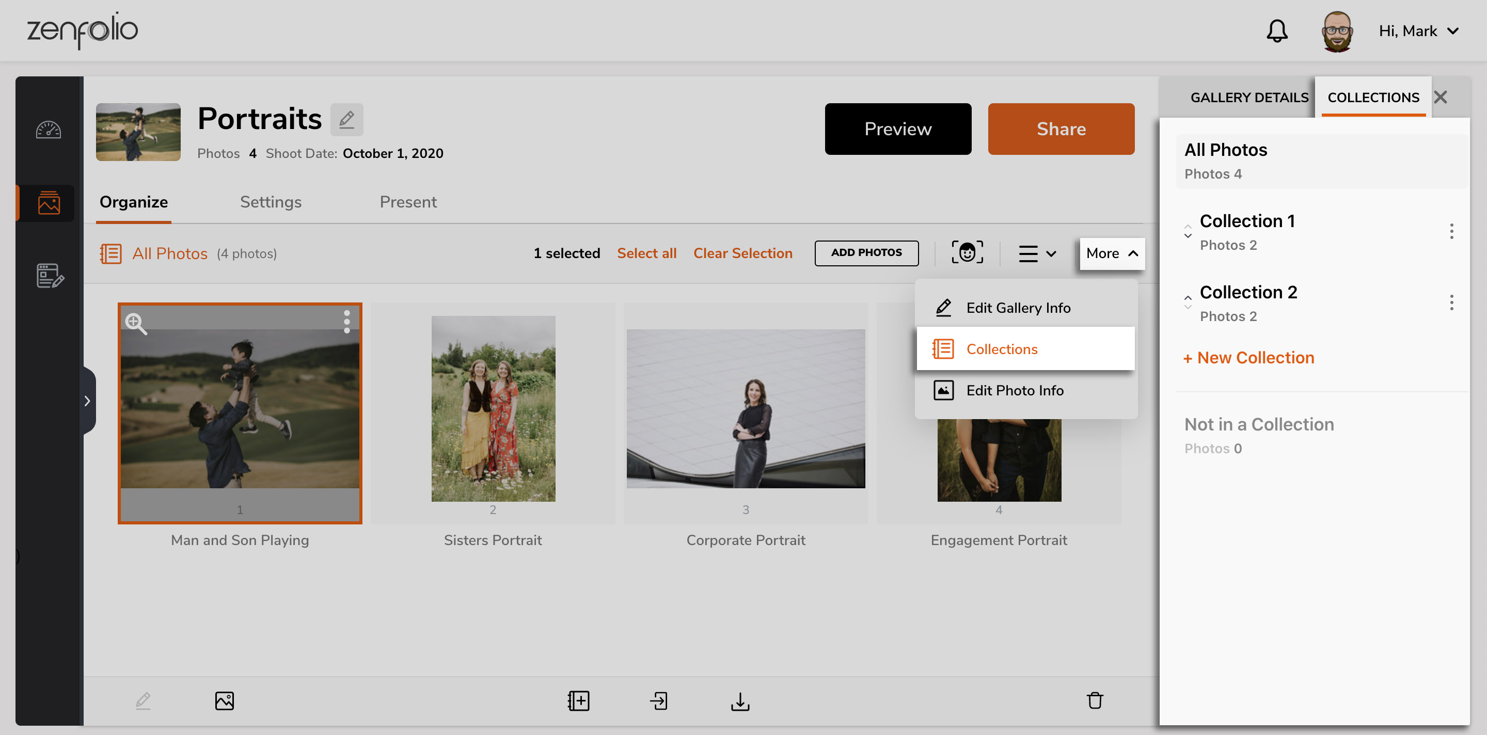1487x735 pixels.
Task: Select the Galleries icon in the left sidebar
Action: [49, 202]
